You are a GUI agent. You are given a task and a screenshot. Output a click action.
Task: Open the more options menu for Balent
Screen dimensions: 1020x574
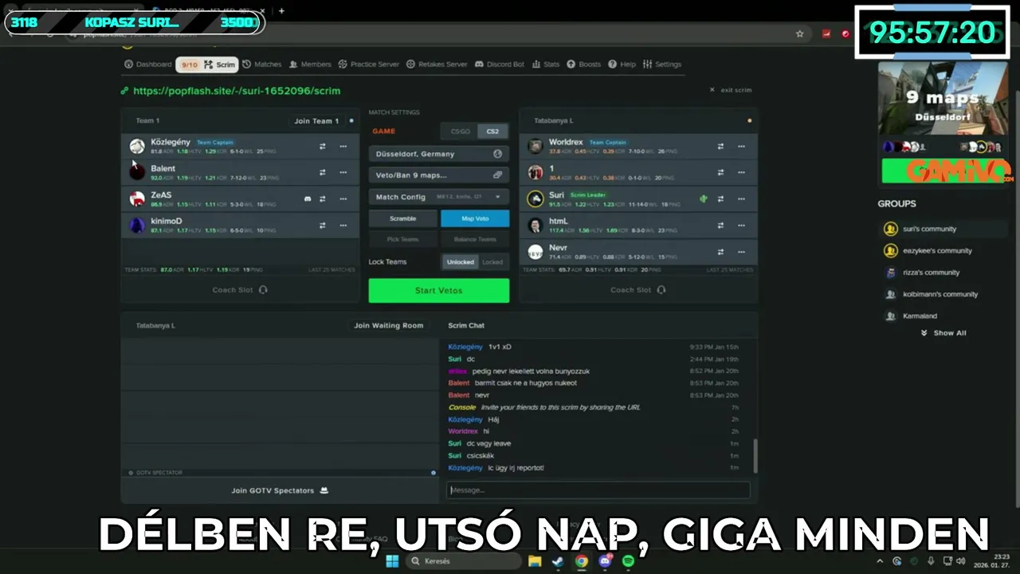343,172
